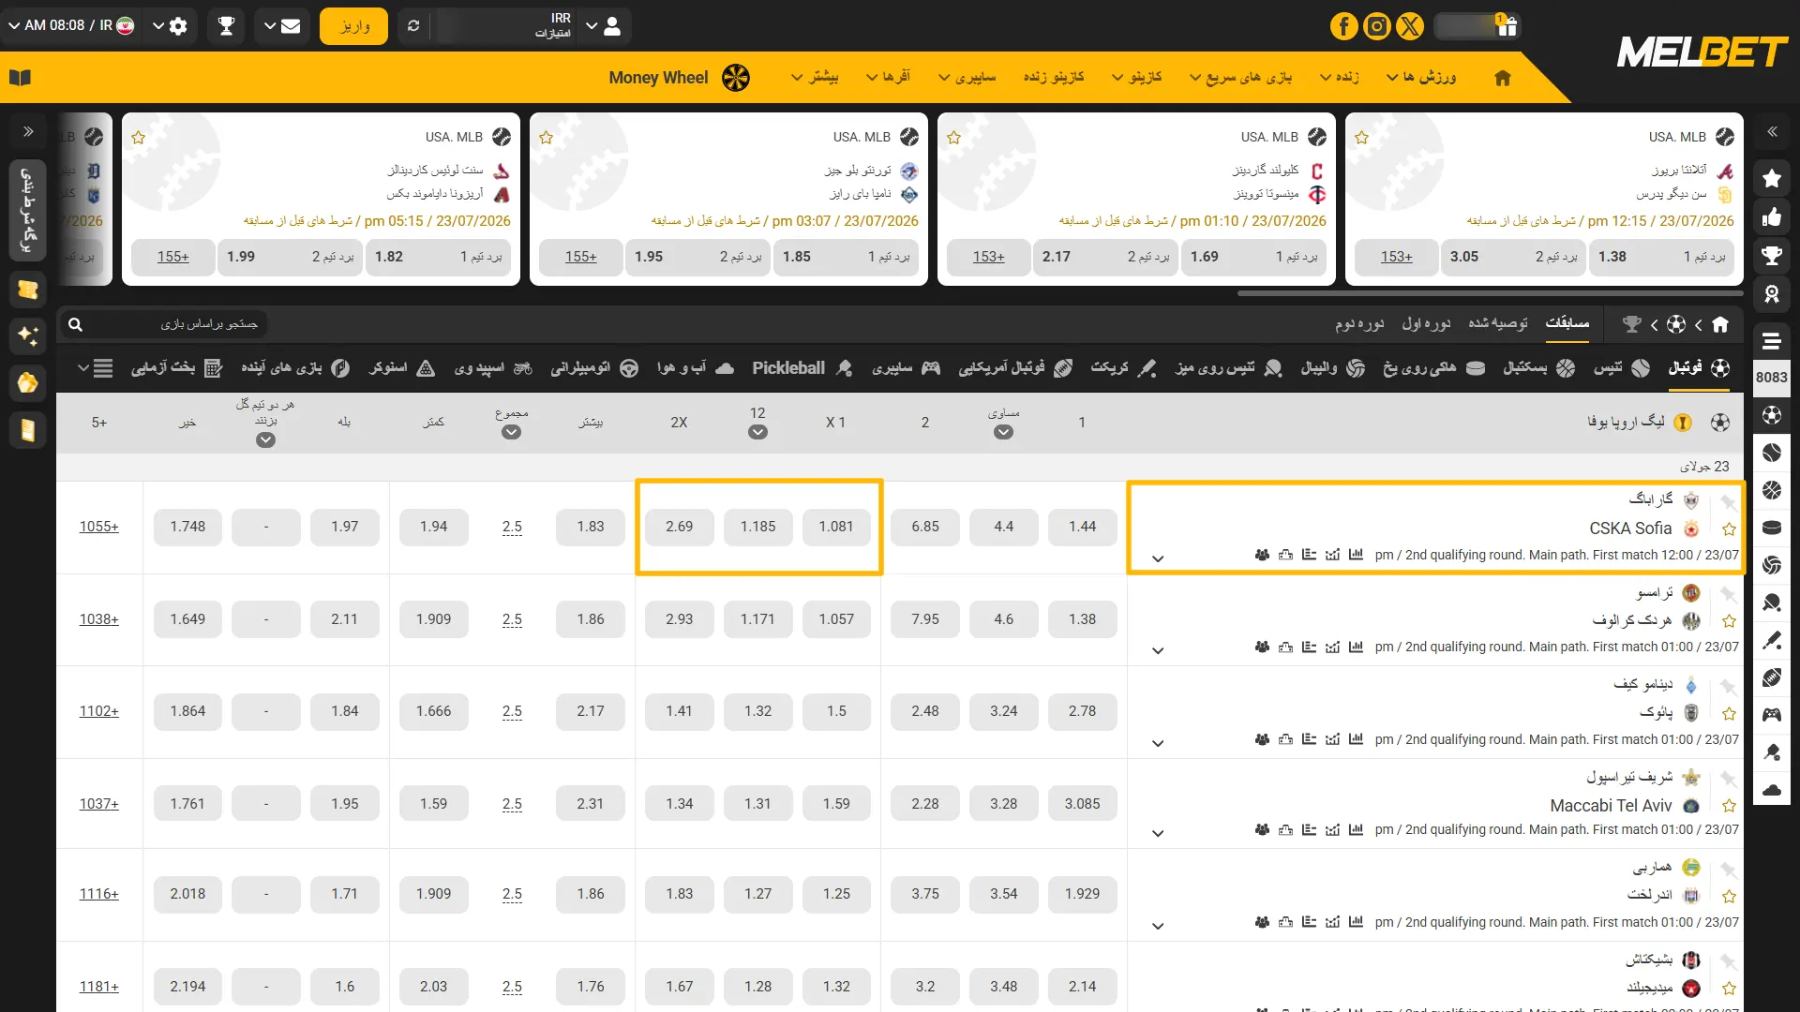Star the گاراباگ vs CSKA Sofia match

(x=1730, y=529)
